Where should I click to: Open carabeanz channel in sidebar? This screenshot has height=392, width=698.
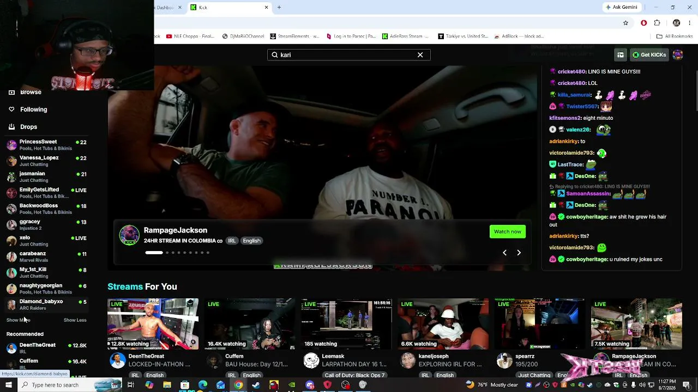(x=46, y=256)
